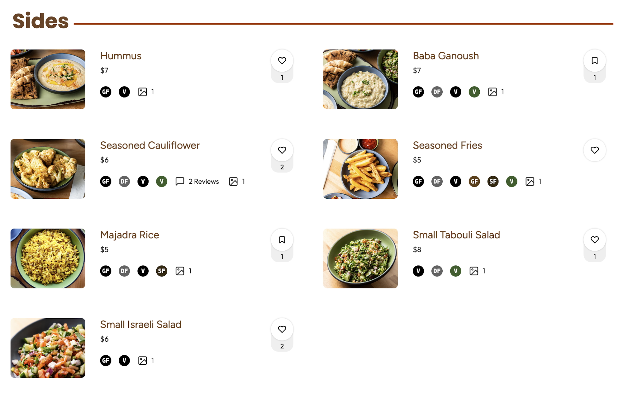Toggle the bookmark icon for Majadra Rice
Screen dimensions: 623x403
[282, 240]
